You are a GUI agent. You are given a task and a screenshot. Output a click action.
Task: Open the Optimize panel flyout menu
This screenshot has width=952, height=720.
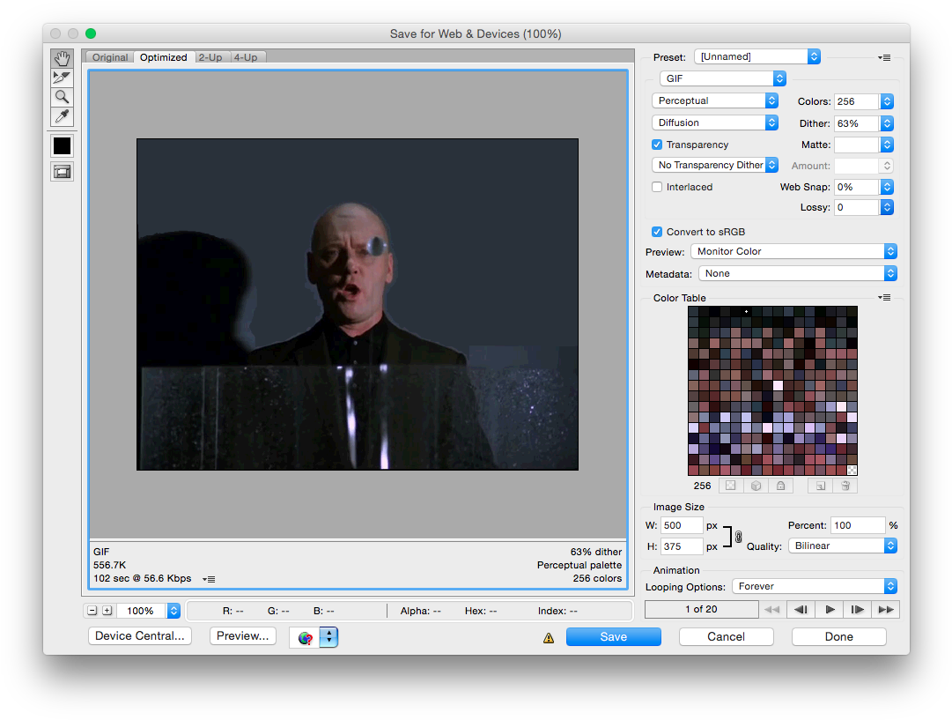click(x=884, y=57)
